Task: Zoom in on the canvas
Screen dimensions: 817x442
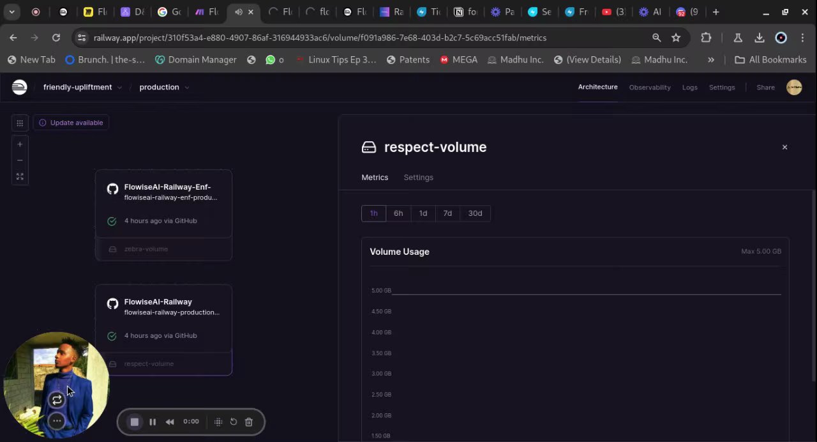Action: pos(20,144)
